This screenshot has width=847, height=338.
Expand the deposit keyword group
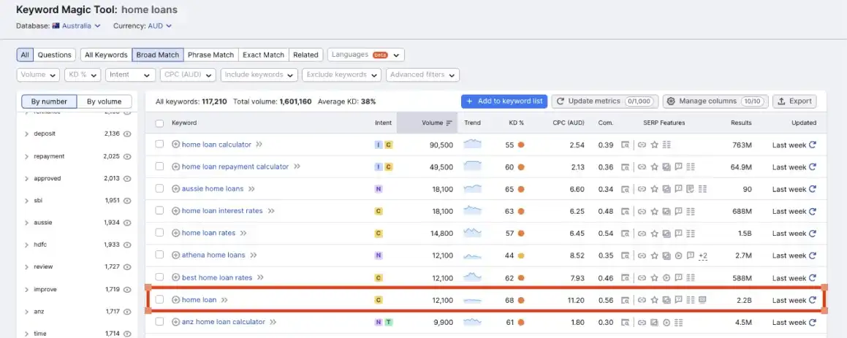point(26,134)
